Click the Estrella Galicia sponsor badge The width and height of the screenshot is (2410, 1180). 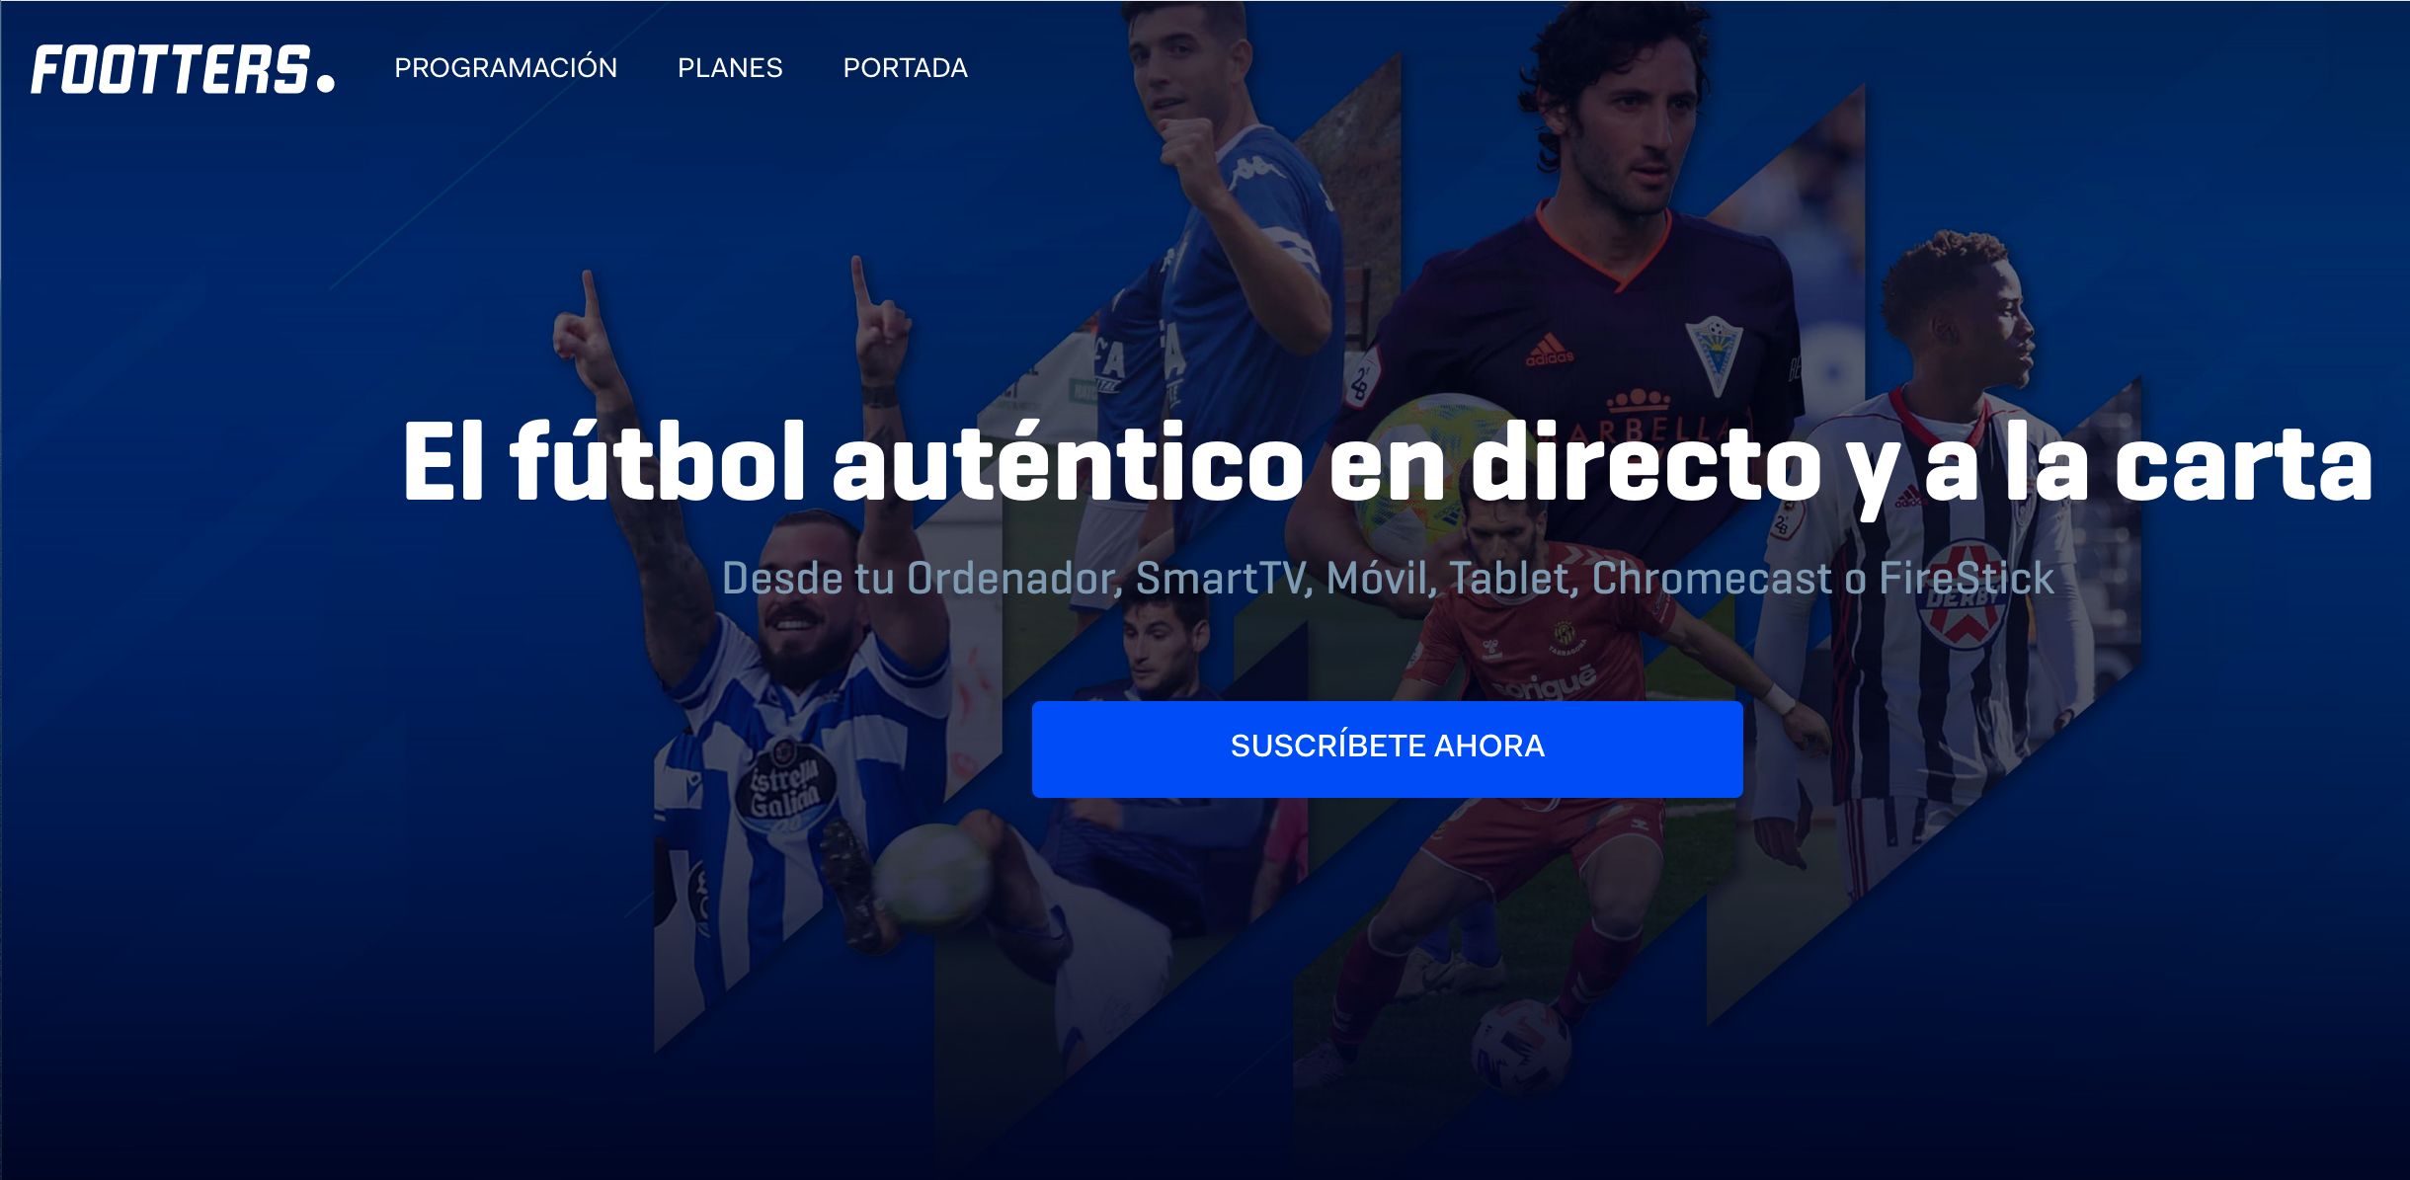[785, 786]
